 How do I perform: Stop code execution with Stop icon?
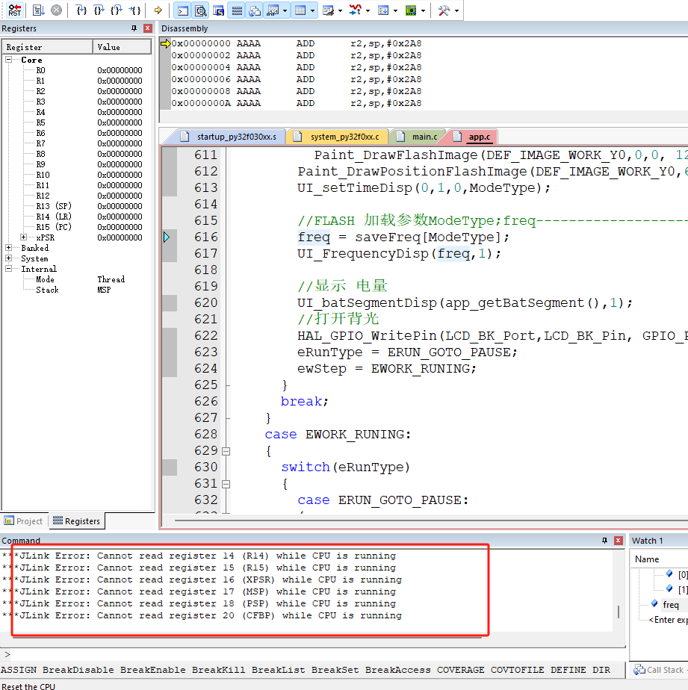[x=56, y=10]
